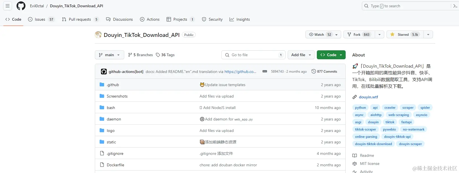Click the repository owner avatar
Screen dimensions: 459x173
98,35
